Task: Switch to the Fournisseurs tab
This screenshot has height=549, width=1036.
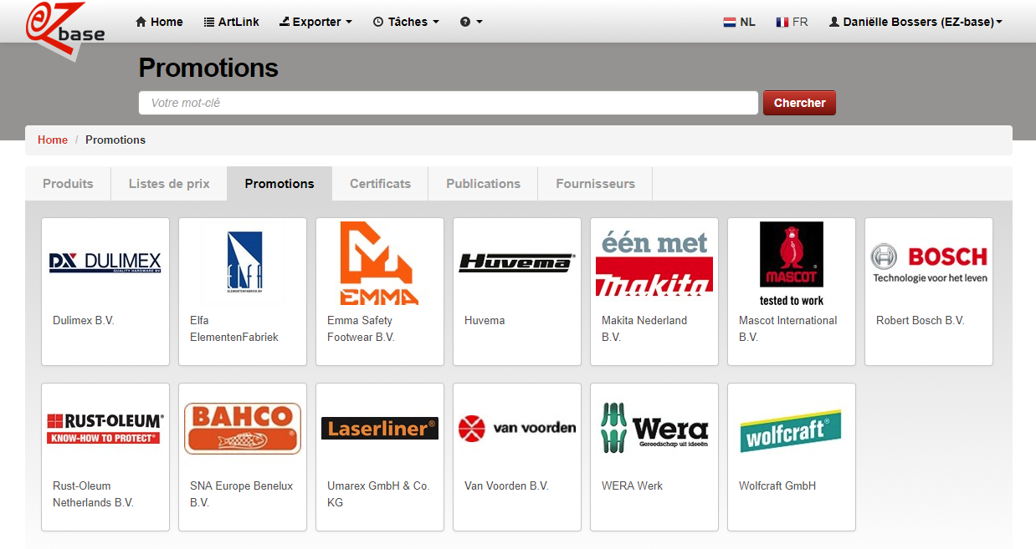Action: click(595, 184)
